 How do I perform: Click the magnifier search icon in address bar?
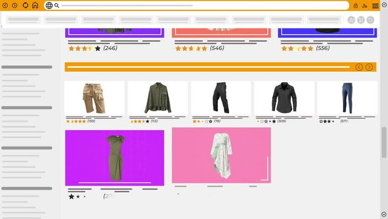pyautogui.click(x=56, y=5)
